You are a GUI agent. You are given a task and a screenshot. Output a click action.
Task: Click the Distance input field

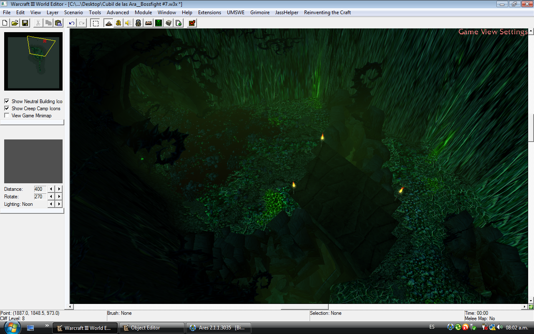point(40,189)
